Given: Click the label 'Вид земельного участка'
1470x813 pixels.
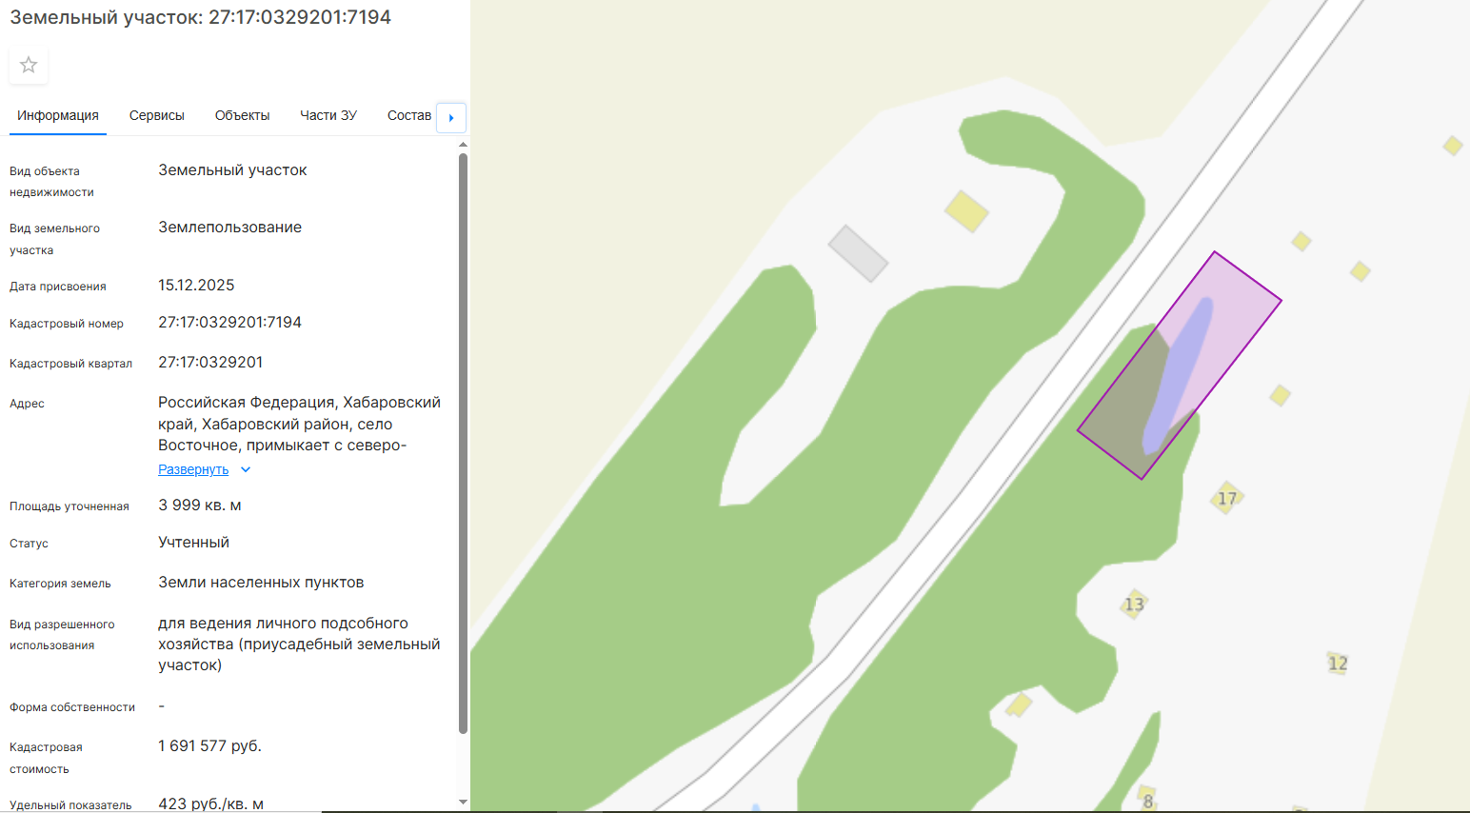Looking at the screenshot, I should coord(54,239).
